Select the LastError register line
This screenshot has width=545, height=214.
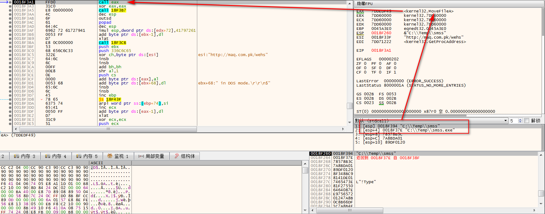(x=400, y=81)
